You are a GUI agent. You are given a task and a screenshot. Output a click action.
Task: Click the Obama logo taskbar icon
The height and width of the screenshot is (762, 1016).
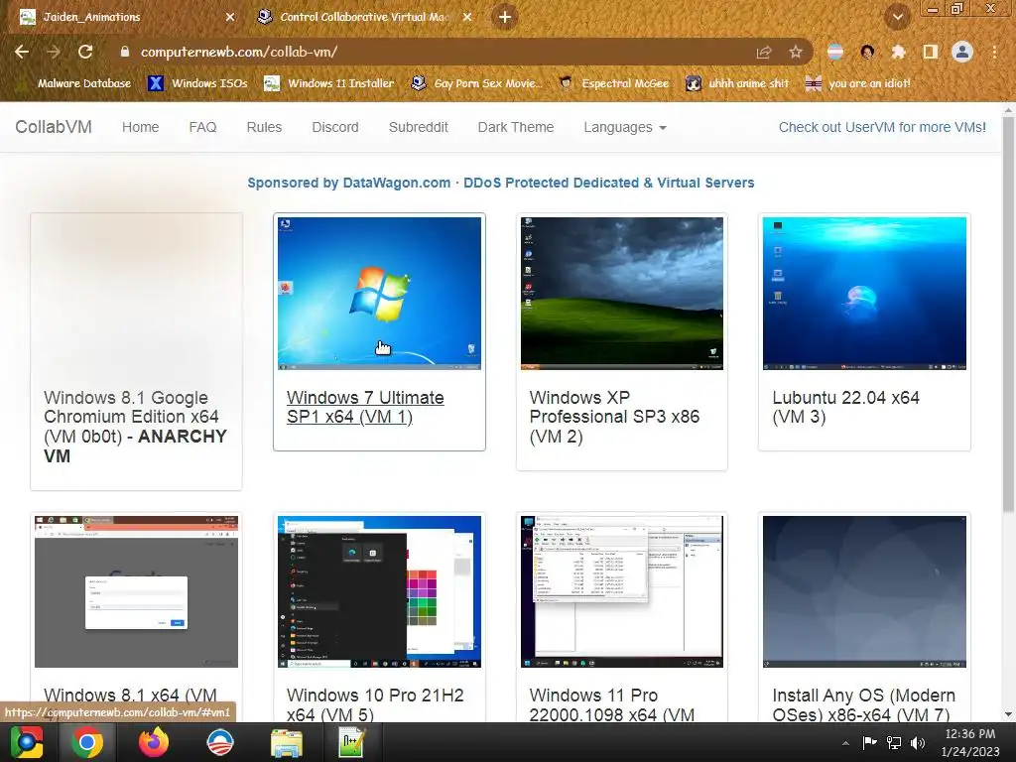click(219, 742)
